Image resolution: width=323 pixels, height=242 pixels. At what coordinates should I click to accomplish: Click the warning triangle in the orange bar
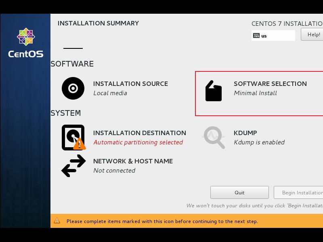click(57, 221)
